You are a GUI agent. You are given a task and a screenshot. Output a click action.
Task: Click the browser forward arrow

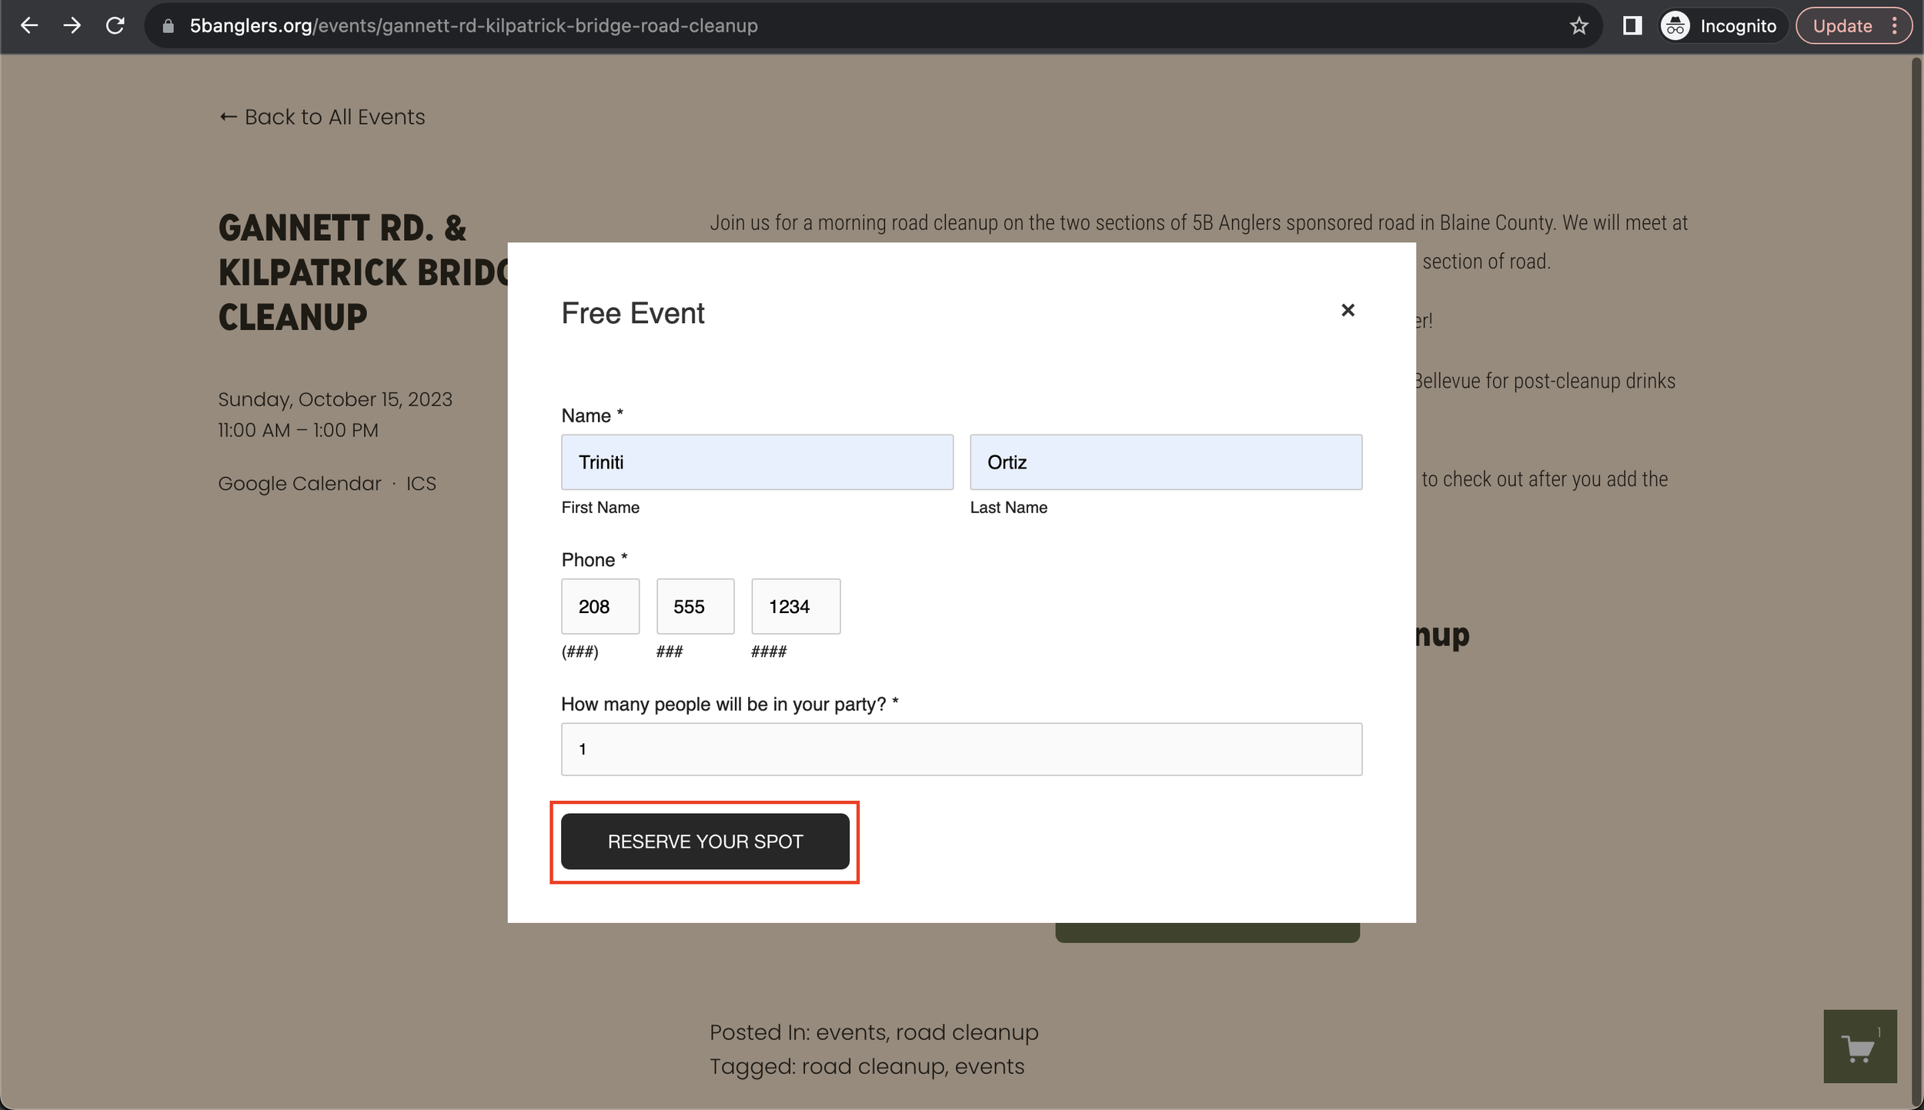click(72, 25)
